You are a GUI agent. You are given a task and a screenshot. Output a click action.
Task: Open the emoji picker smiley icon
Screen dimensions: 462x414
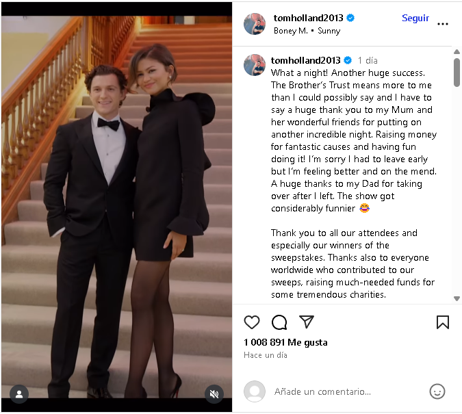pyautogui.click(x=437, y=391)
